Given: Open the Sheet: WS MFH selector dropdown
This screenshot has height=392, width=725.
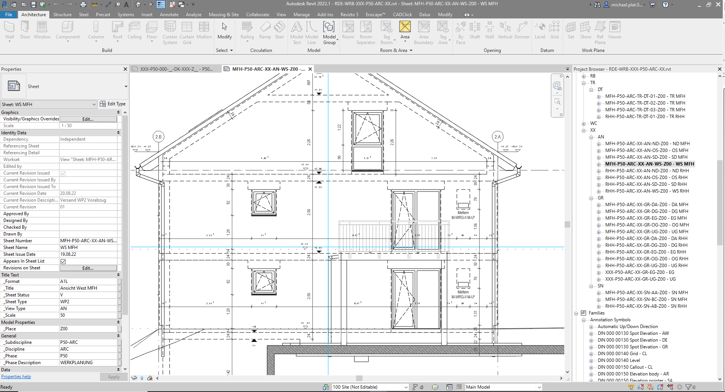Looking at the screenshot, I should 94,104.
